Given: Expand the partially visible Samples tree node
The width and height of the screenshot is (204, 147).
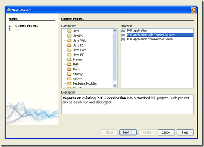Looking at the screenshot, I should (x=64, y=88).
